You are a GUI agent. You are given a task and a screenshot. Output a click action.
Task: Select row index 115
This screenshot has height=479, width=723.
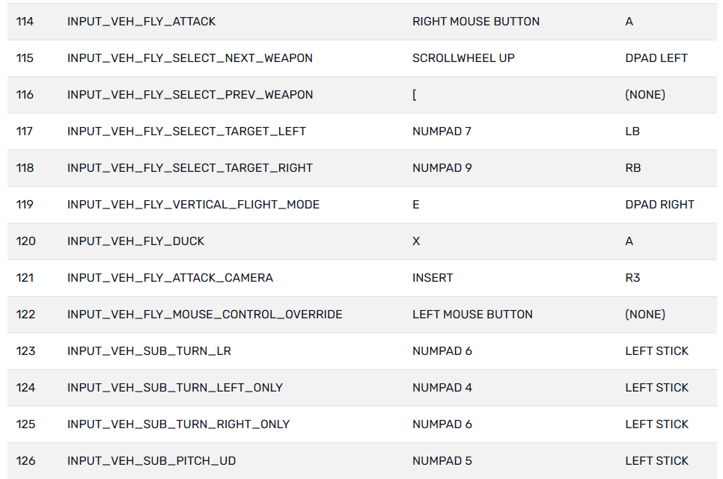(25, 58)
